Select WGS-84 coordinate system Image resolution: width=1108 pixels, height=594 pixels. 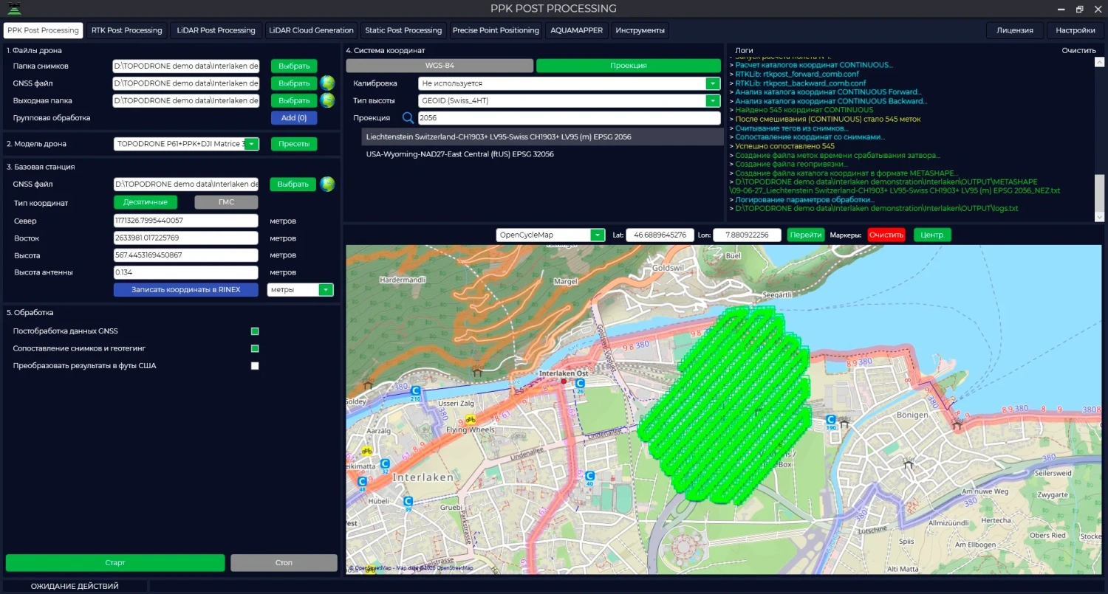[440, 66]
